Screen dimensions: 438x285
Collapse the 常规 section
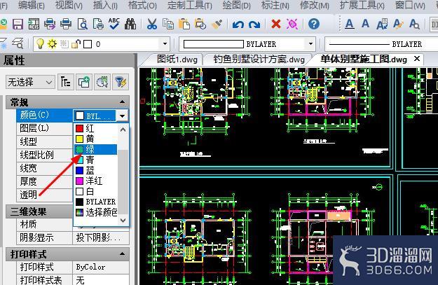[x=122, y=102]
